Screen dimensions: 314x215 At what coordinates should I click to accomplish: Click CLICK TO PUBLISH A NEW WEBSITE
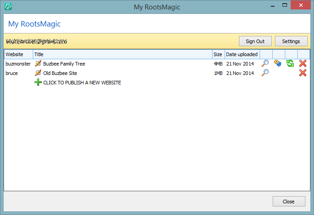[82, 83]
